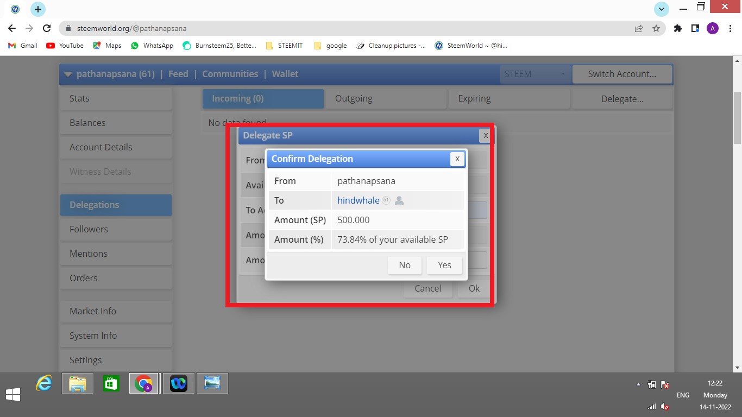Open File Explorer from the taskbar
742x417 pixels.
(x=77, y=383)
